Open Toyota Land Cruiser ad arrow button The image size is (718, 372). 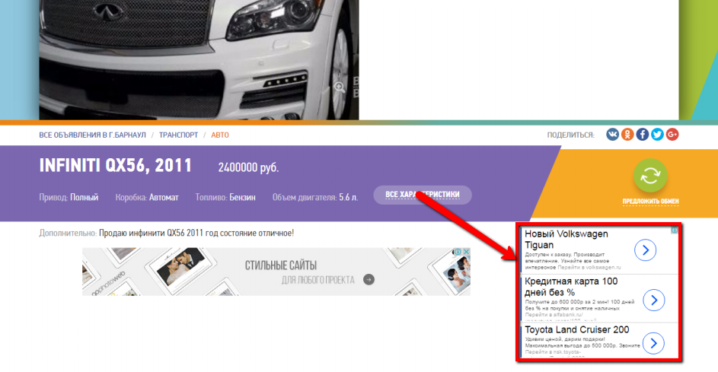653,343
